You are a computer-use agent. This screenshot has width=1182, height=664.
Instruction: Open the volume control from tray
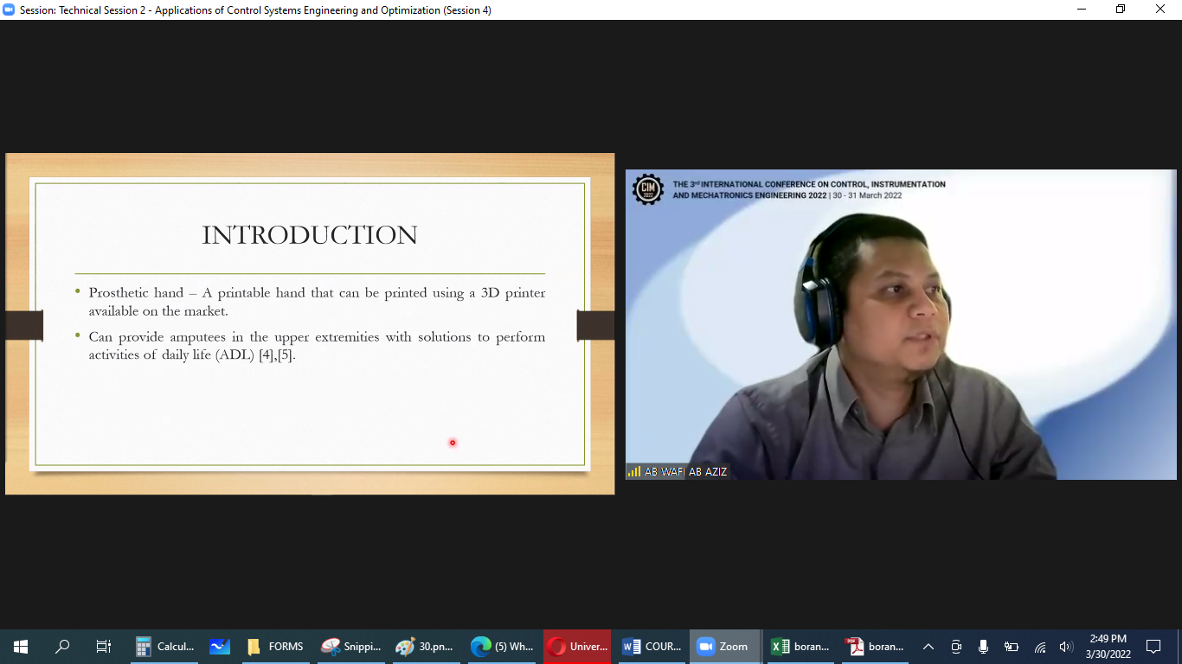coord(1066,647)
